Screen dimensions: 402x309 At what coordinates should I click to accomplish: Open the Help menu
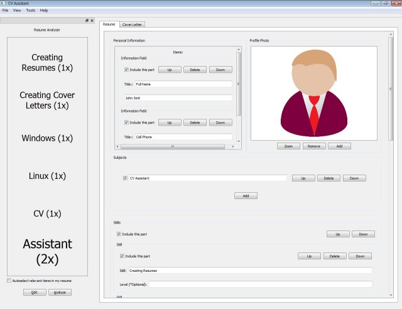point(44,10)
